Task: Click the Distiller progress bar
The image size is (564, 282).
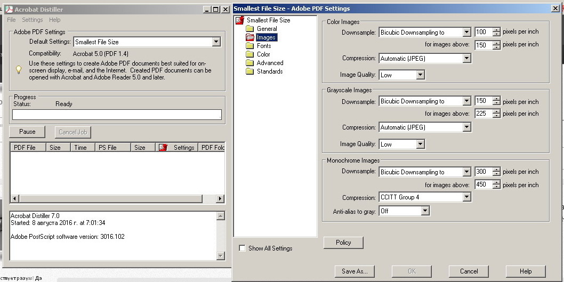Action: [117, 115]
